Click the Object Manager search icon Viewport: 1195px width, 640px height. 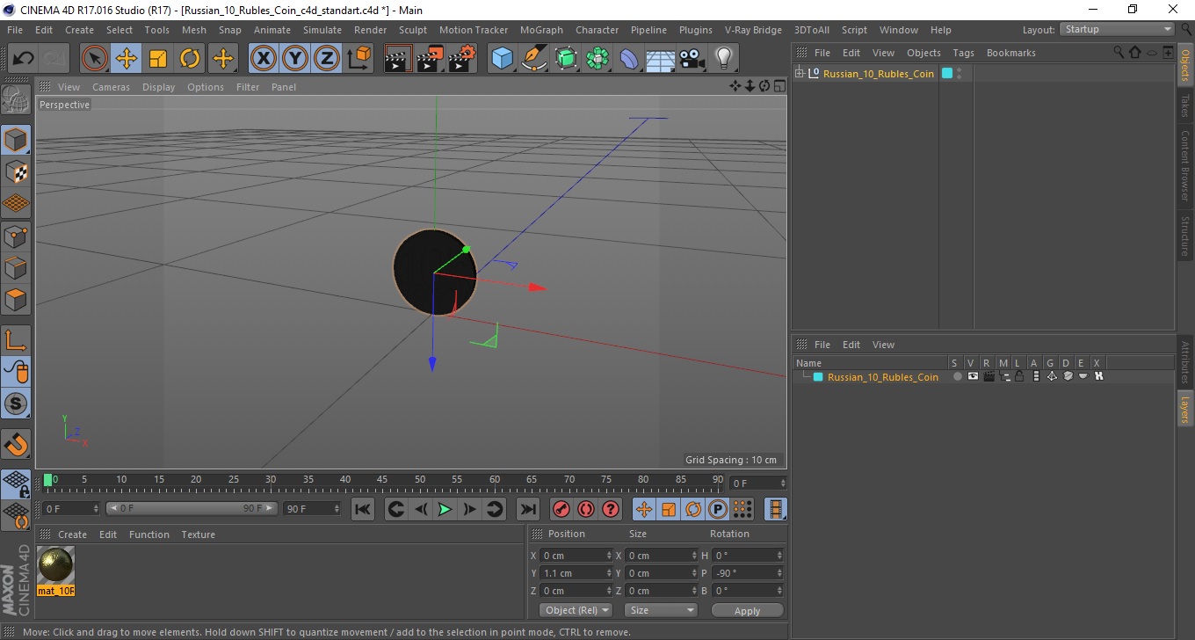(x=1119, y=53)
